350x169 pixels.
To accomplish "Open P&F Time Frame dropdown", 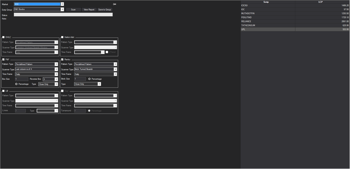I will (37, 74).
